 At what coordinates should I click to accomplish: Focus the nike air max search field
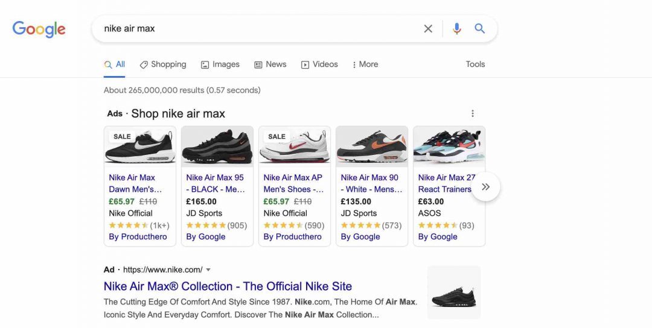click(x=258, y=29)
